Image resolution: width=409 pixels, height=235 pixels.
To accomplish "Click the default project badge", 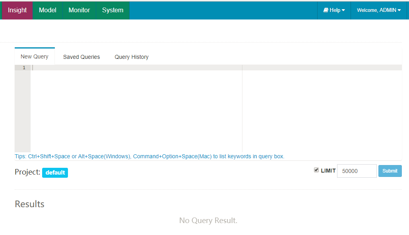I will [x=55, y=173].
